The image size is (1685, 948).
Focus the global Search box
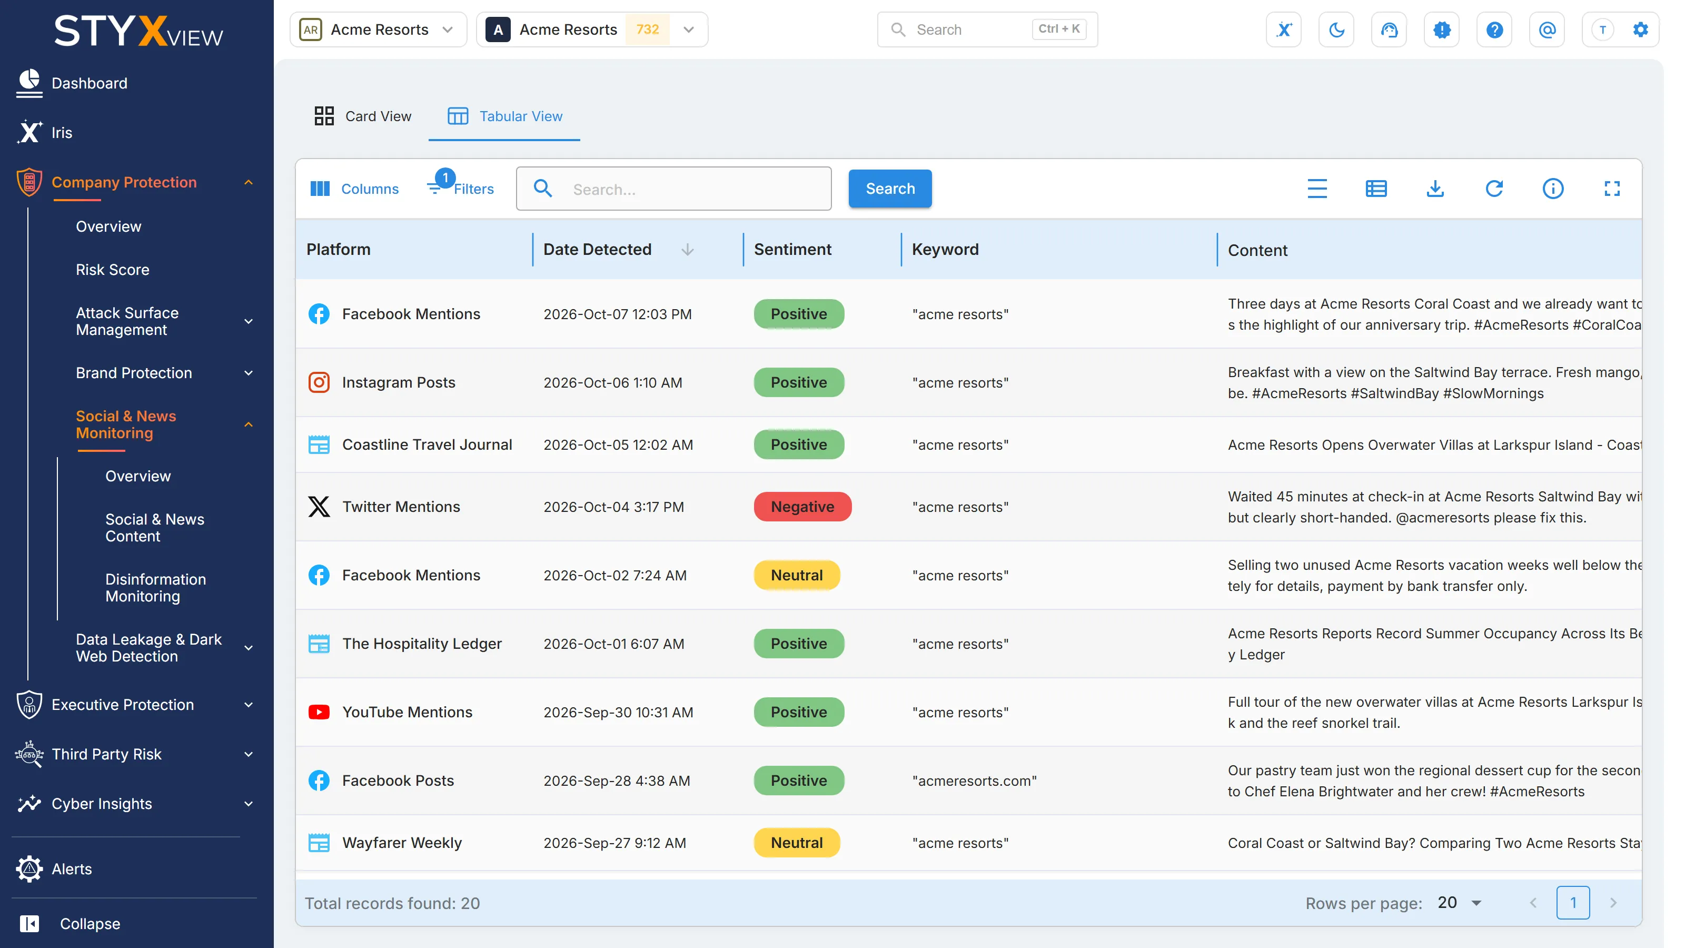point(987,29)
